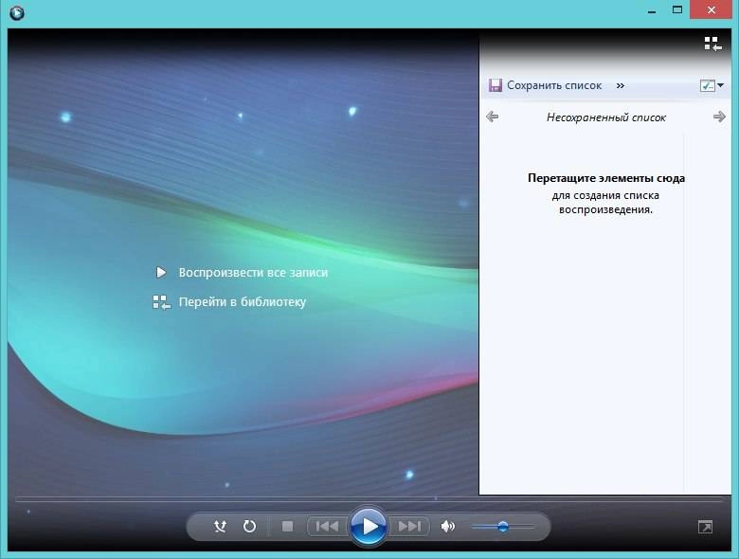The width and height of the screenshot is (739, 559).
Task: Mute the sound via speaker icon
Action: [447, 526]
